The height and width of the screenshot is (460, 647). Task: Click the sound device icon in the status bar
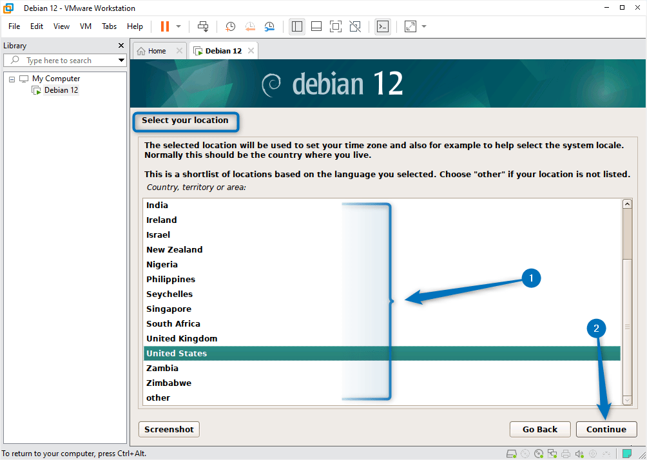tap(579, 453)
